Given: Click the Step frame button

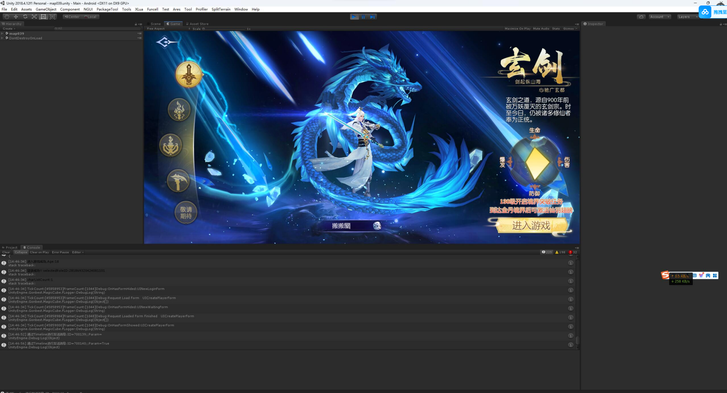Looking at the screenshot, I should 372,17.
